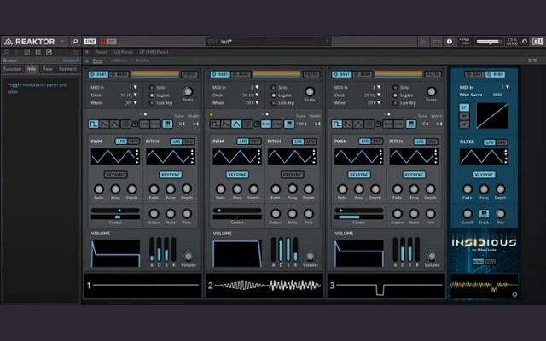Click the Track icon in the filter panel
The image size is (546, 341).
coord(484,213)
